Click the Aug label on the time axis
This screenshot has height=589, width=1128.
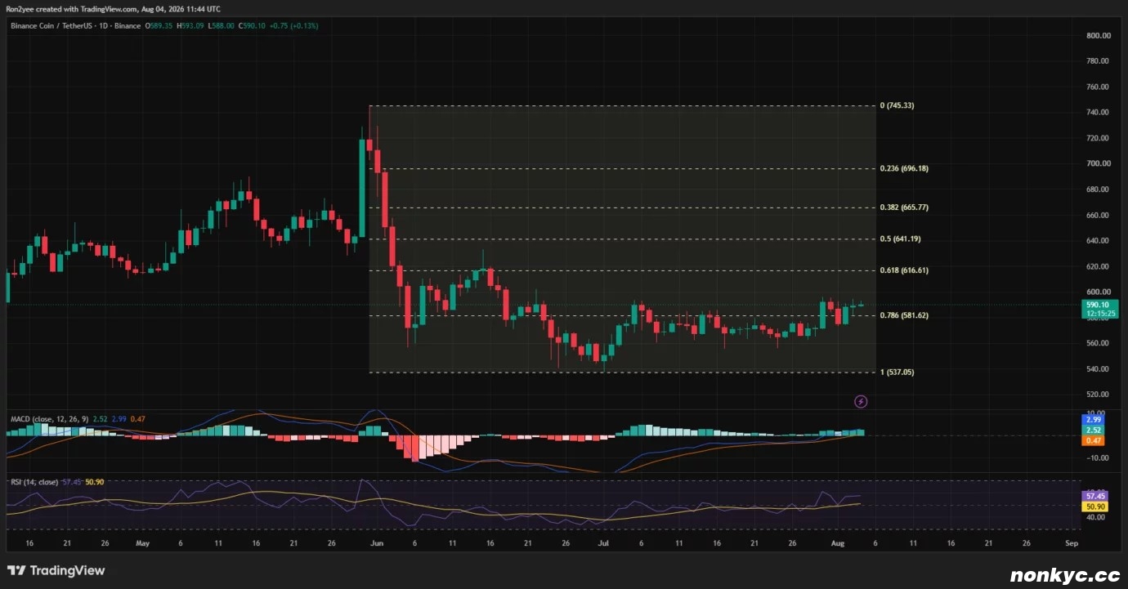(837, 543)
